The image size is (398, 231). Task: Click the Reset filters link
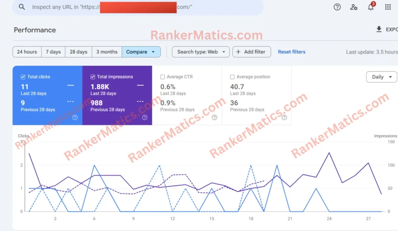coord(292,52)
